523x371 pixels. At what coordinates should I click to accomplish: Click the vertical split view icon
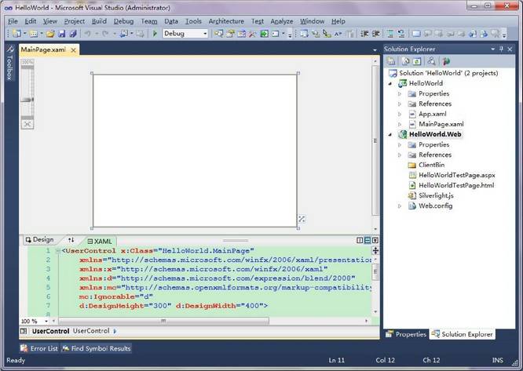tap(360, 240)
